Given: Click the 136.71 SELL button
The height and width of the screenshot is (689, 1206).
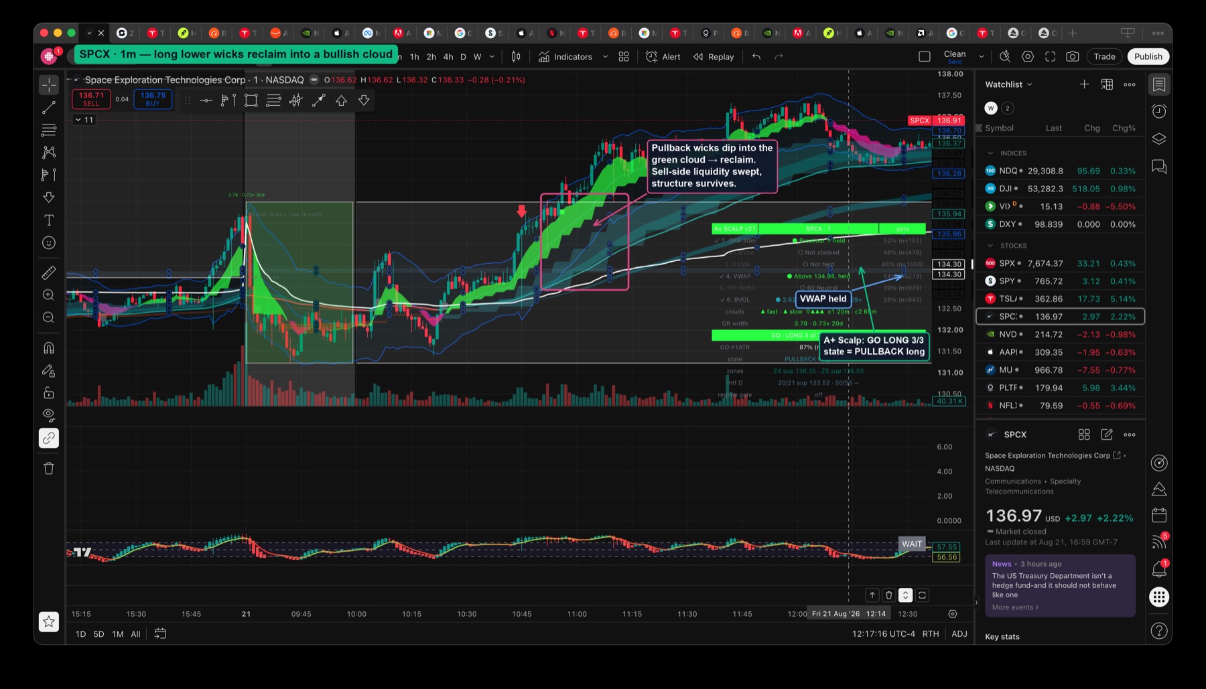Looking at the screenshot, I should (91, 99).
